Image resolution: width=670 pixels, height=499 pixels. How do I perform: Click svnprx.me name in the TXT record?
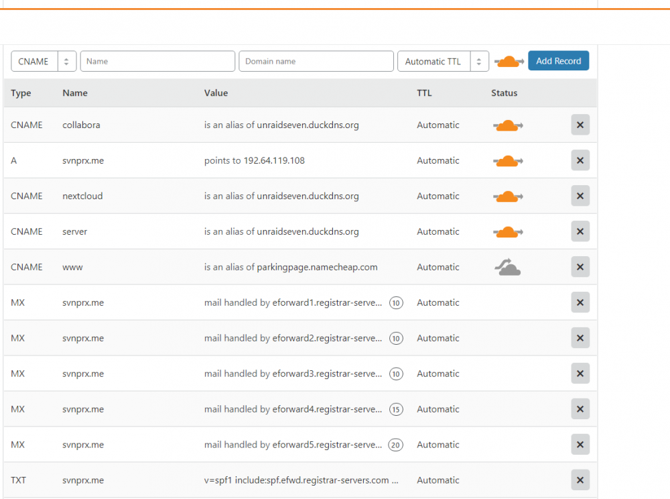coord(83,480)
